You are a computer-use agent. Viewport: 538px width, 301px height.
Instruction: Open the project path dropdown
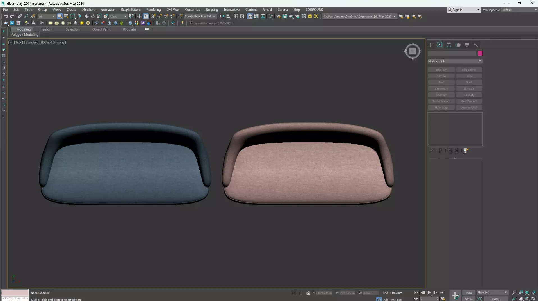360,16
